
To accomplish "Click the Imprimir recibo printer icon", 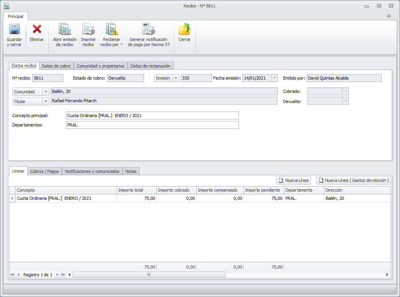I will click(88, 30).
